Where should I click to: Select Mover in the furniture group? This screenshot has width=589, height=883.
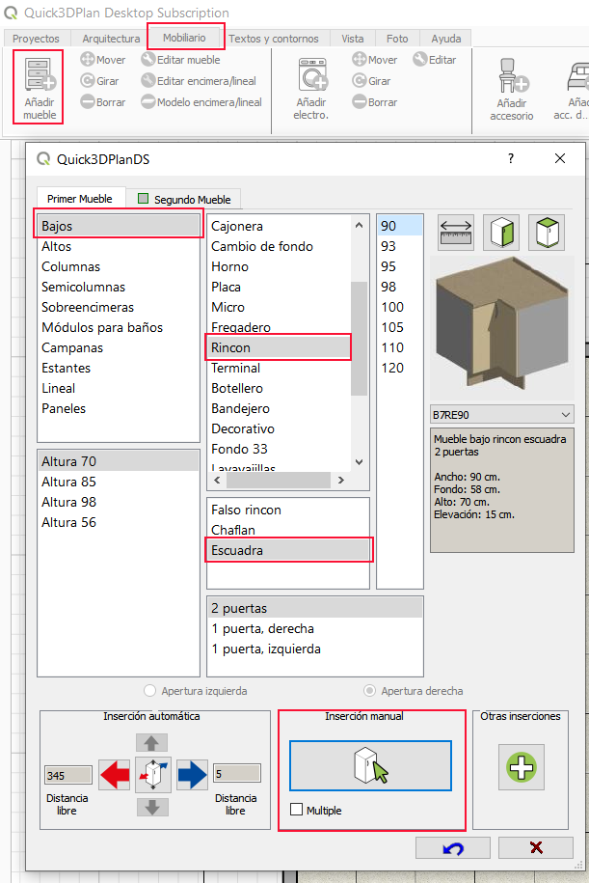(x=103, y=60)
